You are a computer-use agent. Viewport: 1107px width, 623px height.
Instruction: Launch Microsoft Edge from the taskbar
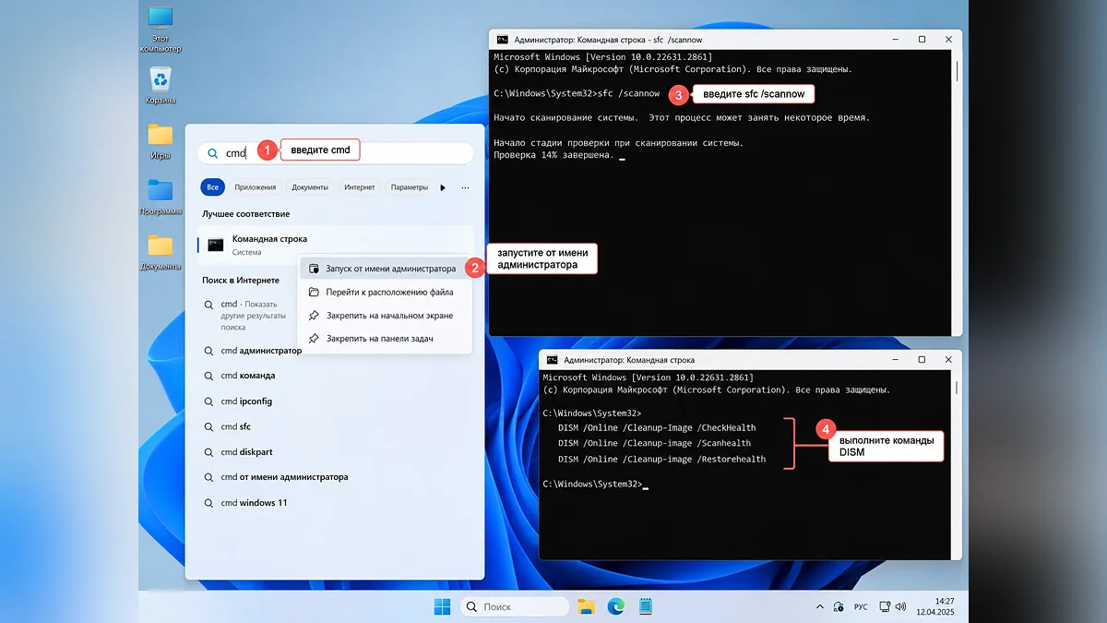click(x=615, y=606)
